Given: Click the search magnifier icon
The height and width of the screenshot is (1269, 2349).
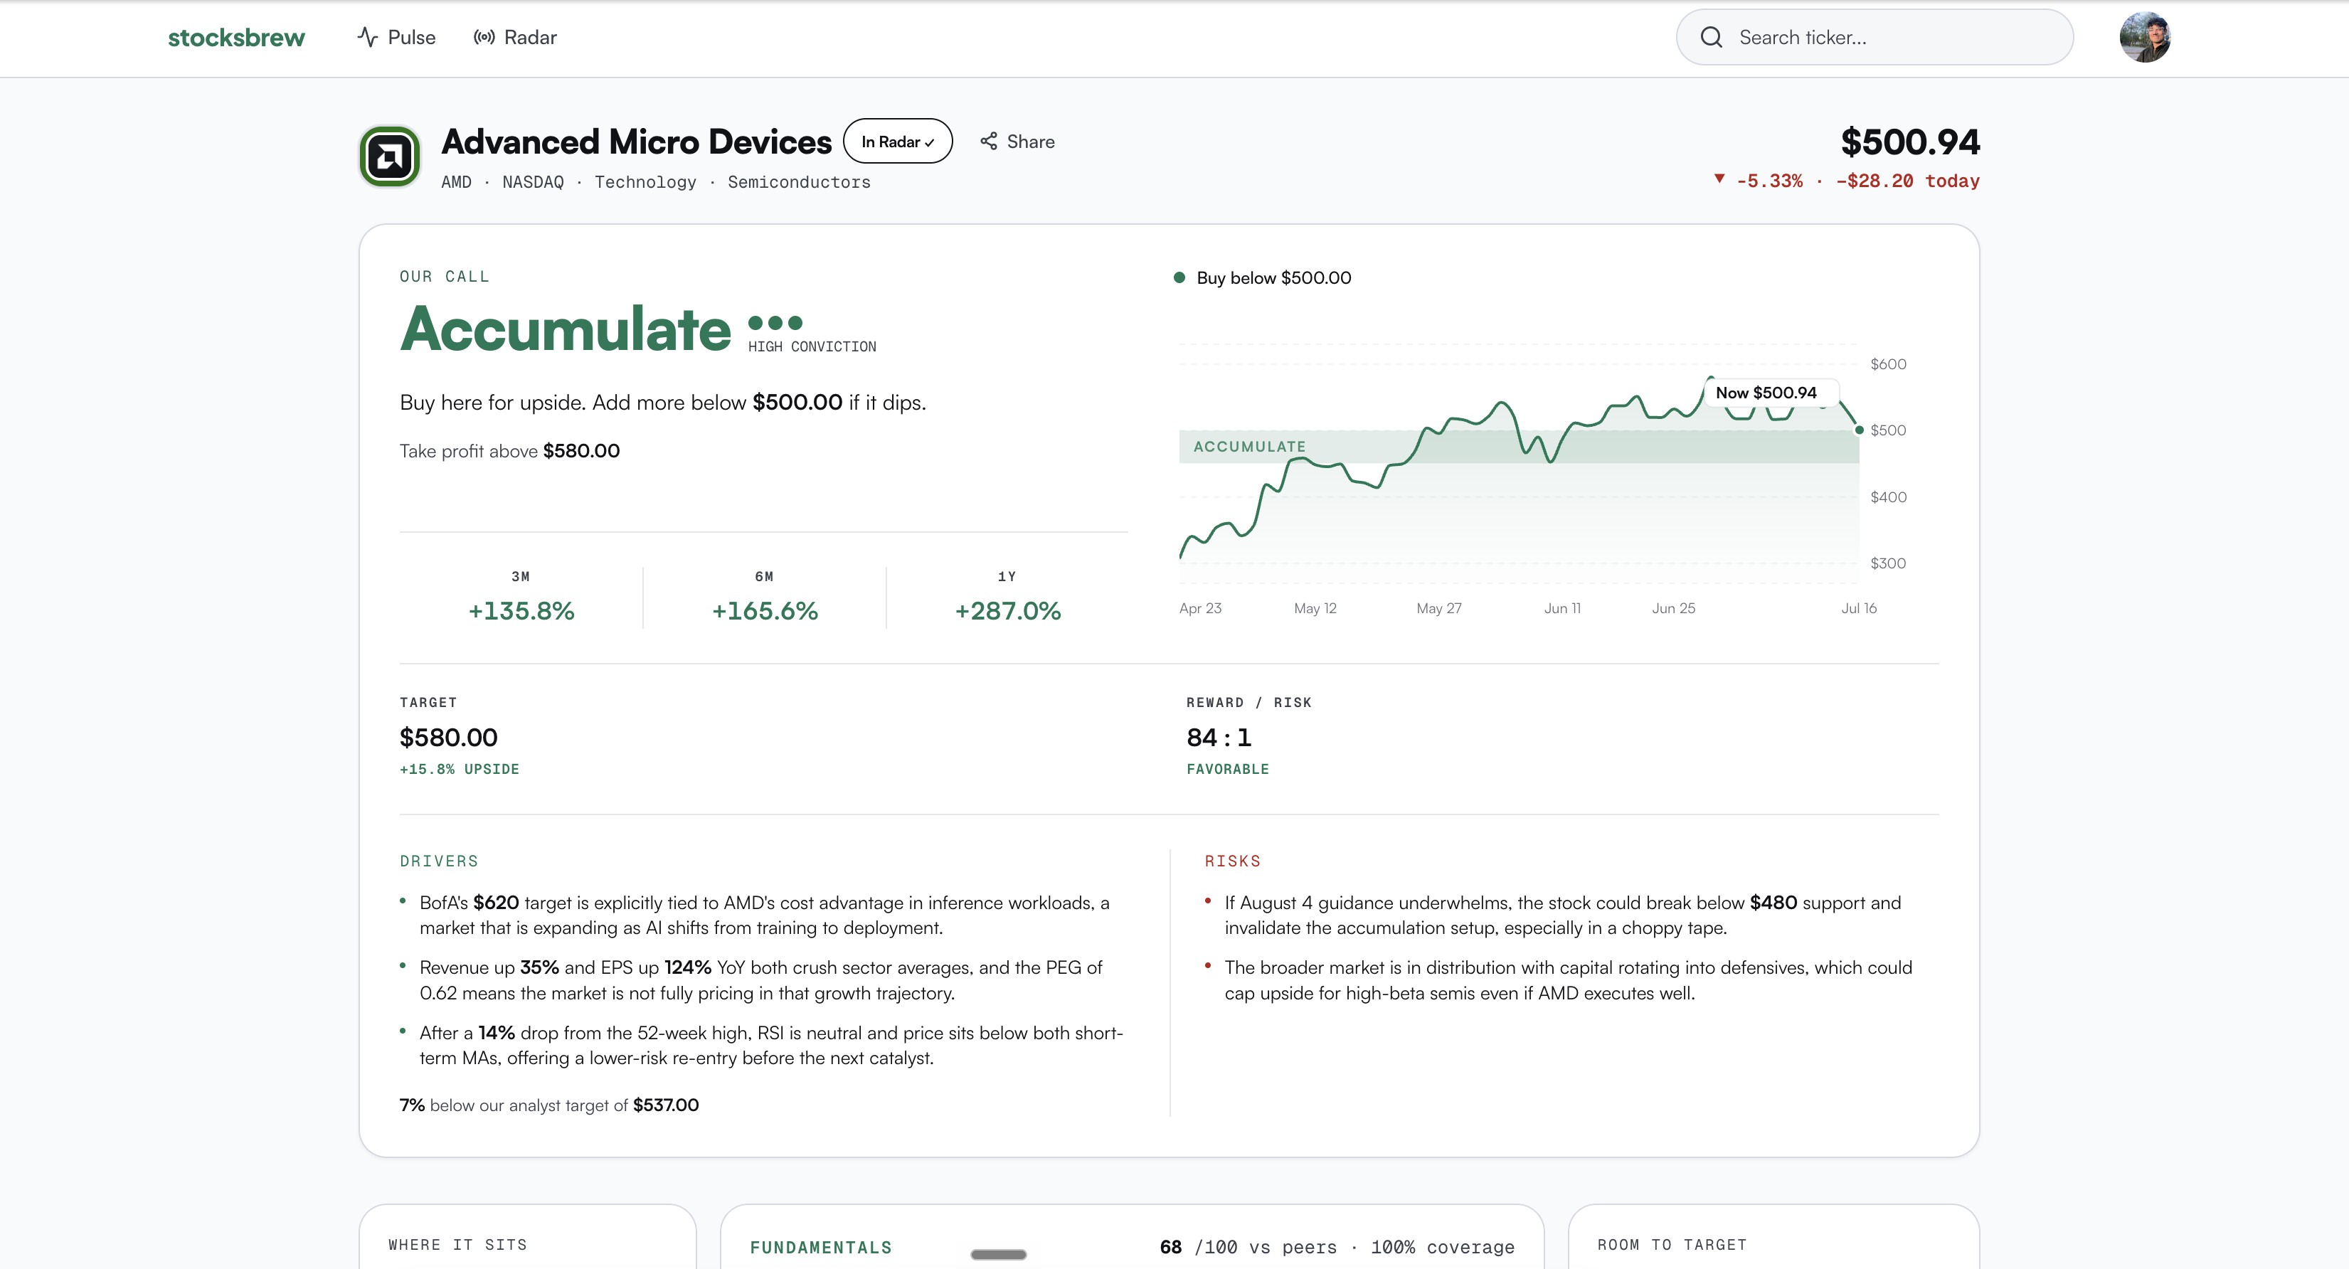Looking at the screenshot, I should (x=1712, y=38).
